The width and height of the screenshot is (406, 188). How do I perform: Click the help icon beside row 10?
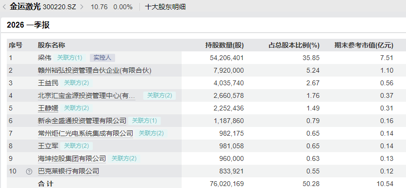[29, 172]
